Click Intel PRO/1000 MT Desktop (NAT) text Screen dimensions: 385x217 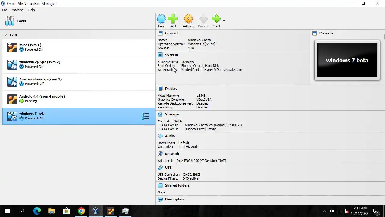point(201,161)
